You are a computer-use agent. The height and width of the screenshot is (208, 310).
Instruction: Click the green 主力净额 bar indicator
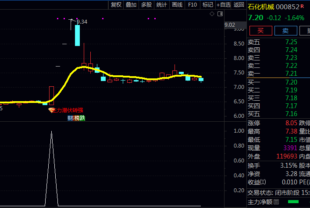tap(293, 202)
